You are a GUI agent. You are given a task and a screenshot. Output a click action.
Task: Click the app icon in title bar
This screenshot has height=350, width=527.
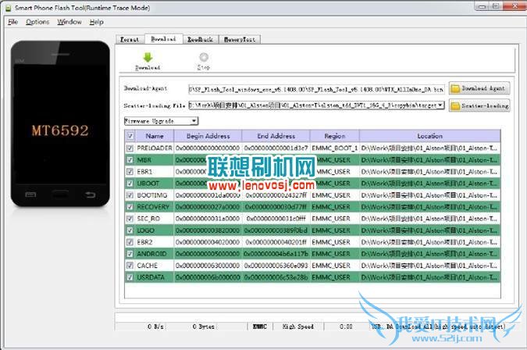pyautogui.click(x=9, y=8)
